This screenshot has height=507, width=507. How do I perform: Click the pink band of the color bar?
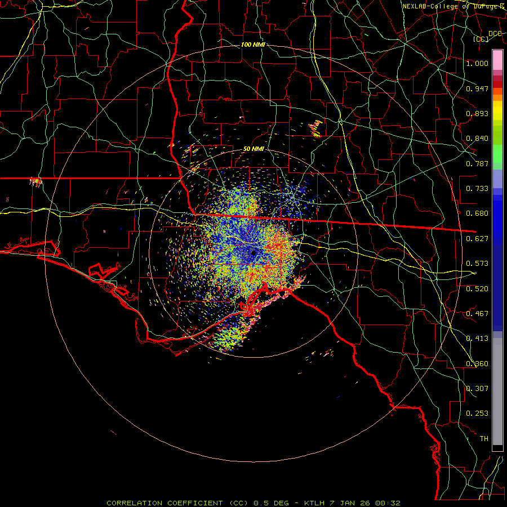tap(497, 60)
